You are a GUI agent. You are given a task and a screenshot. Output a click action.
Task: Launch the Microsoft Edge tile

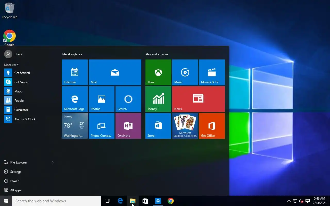tap(75, 99)
